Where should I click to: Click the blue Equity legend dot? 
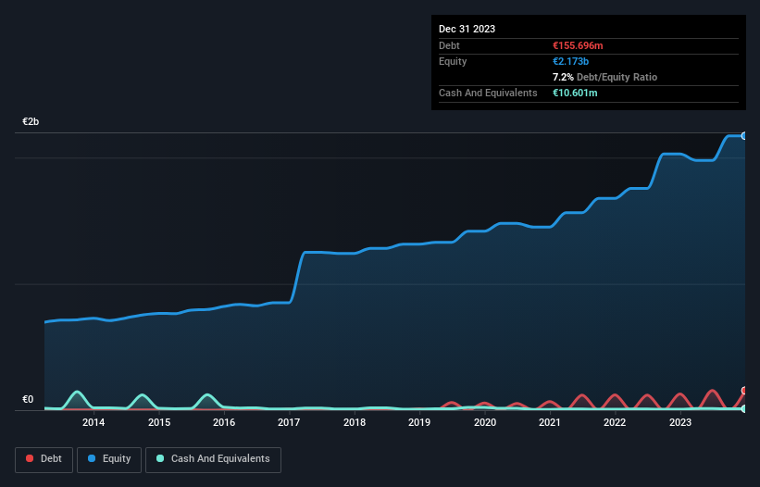92,458
